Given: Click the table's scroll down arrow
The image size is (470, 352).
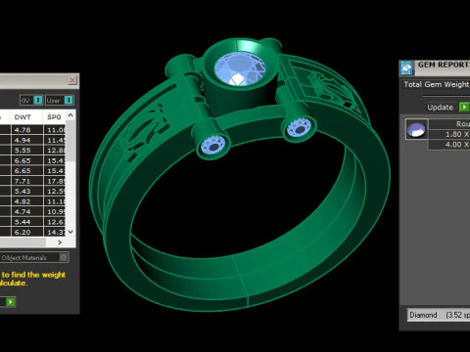Looking at the screenshot, I should pos(70,232).
